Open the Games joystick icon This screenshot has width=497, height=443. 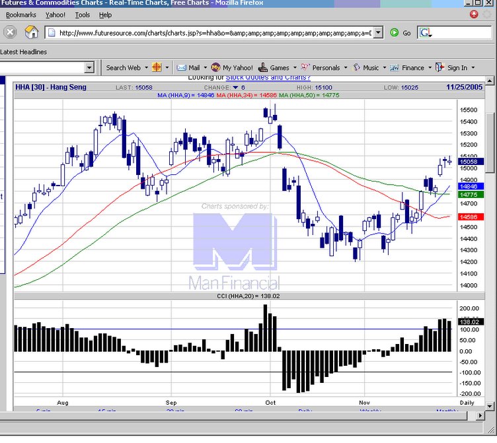pyautogui.click(x=263, y=67)
